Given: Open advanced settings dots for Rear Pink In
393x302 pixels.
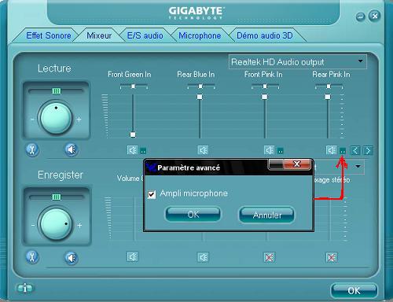Looking at the screenshot, I should (x=343, y=151).
